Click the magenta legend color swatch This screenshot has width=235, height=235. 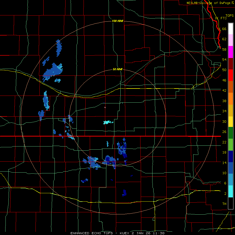[x=231, y=52]
